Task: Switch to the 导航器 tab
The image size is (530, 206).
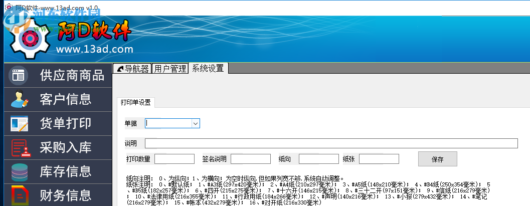Action: 132,69
